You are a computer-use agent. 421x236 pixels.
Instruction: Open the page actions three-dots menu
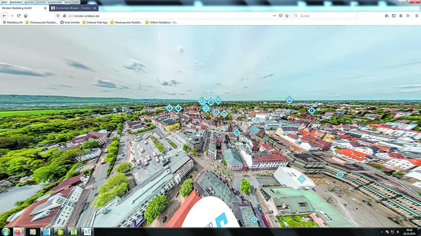[x=274, y=16]
